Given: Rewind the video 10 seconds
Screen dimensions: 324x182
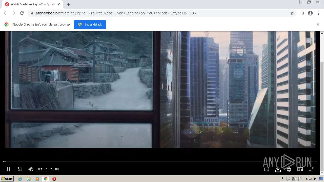Looking at the screenshot, I should pyautogui.click(x=20, y=169).
